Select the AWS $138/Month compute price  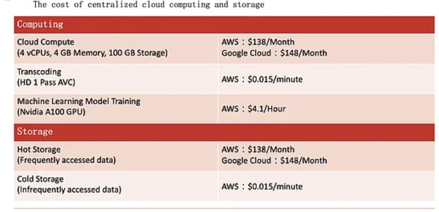point(258,42)
